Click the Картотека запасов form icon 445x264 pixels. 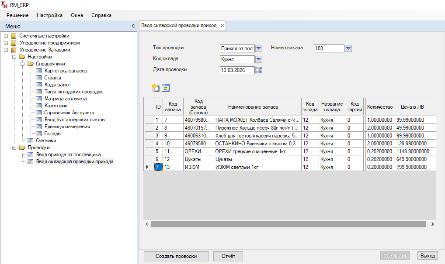(39, 71)
